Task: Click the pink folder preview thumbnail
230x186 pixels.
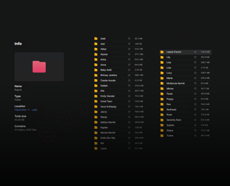Action: [39, 67]
